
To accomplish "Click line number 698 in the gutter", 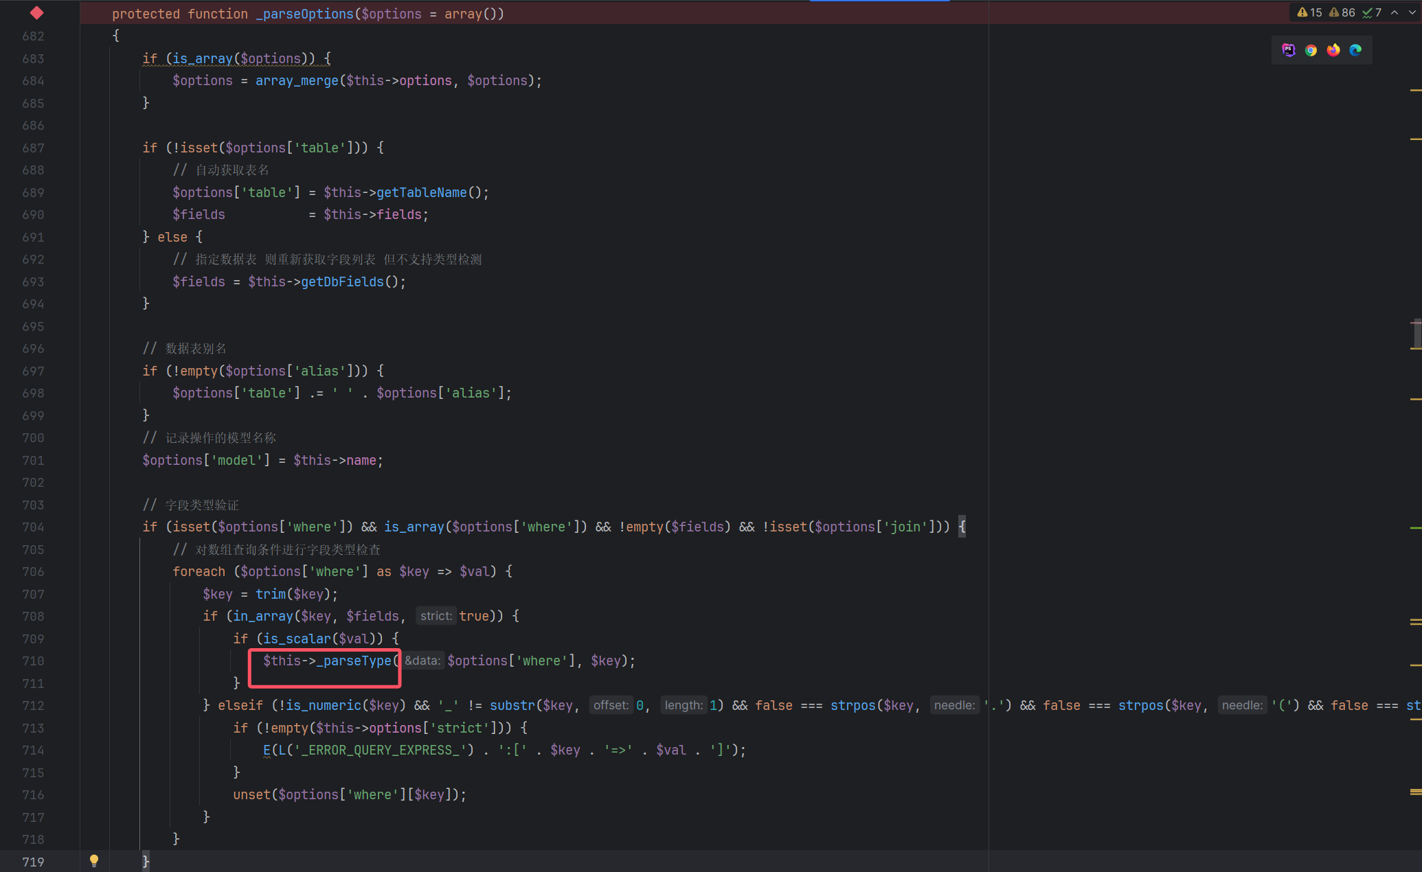I will point(33,393).
